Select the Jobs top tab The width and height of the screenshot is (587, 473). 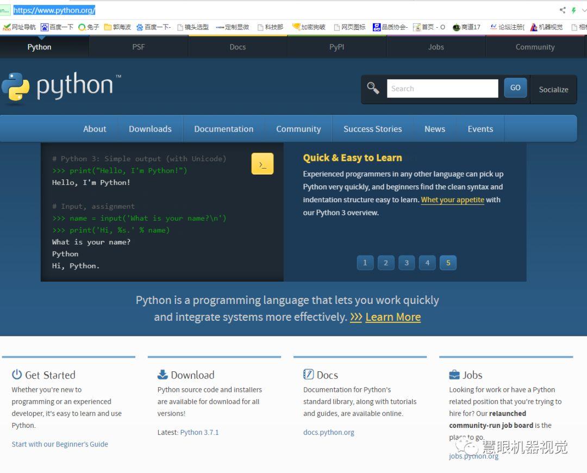[436, 47]
